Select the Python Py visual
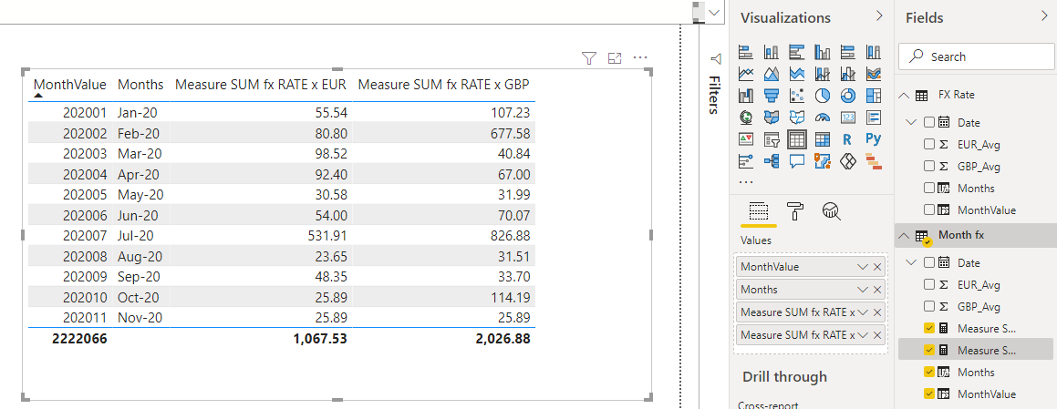The width and height of the screenshot is (1057, 409). click(874, 138)
